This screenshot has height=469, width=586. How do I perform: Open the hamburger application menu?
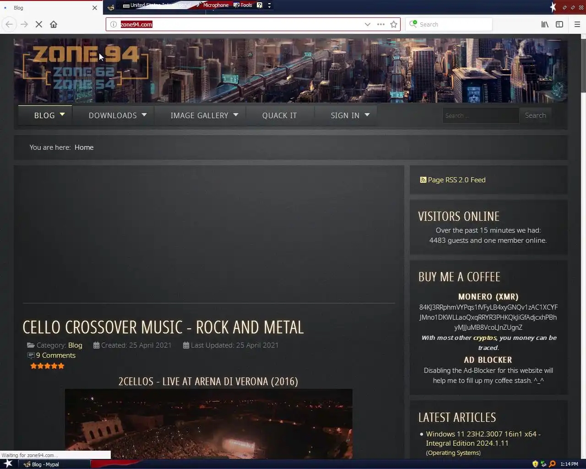[x=577, y=24]
